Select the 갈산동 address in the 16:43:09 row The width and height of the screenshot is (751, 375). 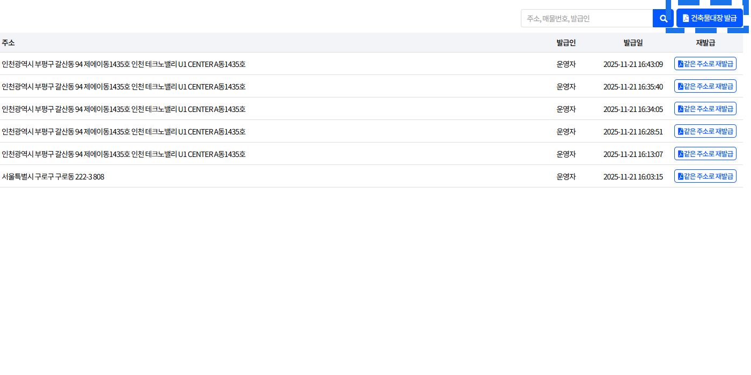click(x=123, y=64)
